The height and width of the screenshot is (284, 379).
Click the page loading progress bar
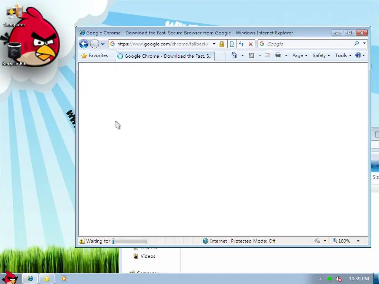point(130,241)
